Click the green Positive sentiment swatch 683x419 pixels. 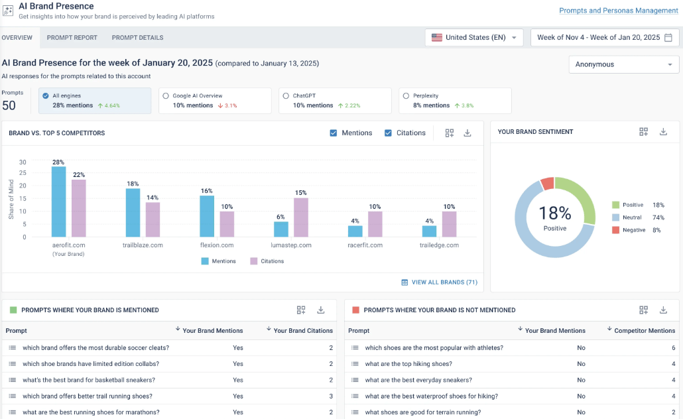click(x=615, y=205)
